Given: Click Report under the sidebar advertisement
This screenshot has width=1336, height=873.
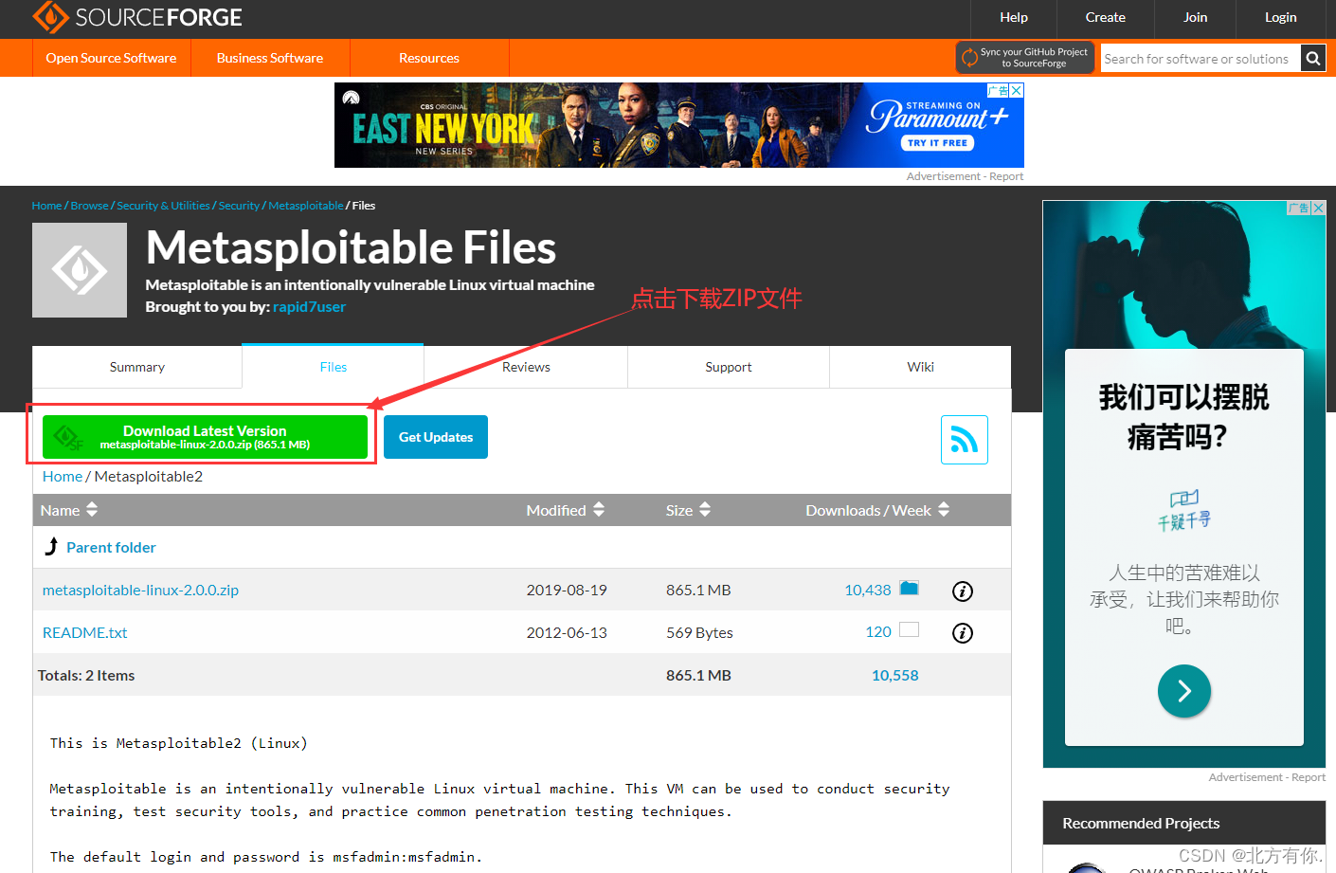Looking at the screenshot, I should [x=1309, y=777].
